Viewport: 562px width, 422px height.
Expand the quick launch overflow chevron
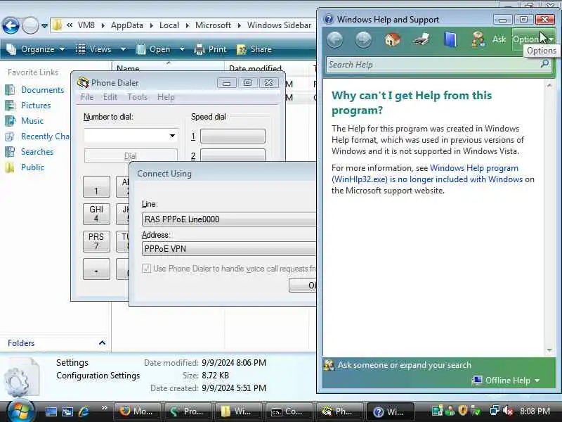(x=104, y=408)
